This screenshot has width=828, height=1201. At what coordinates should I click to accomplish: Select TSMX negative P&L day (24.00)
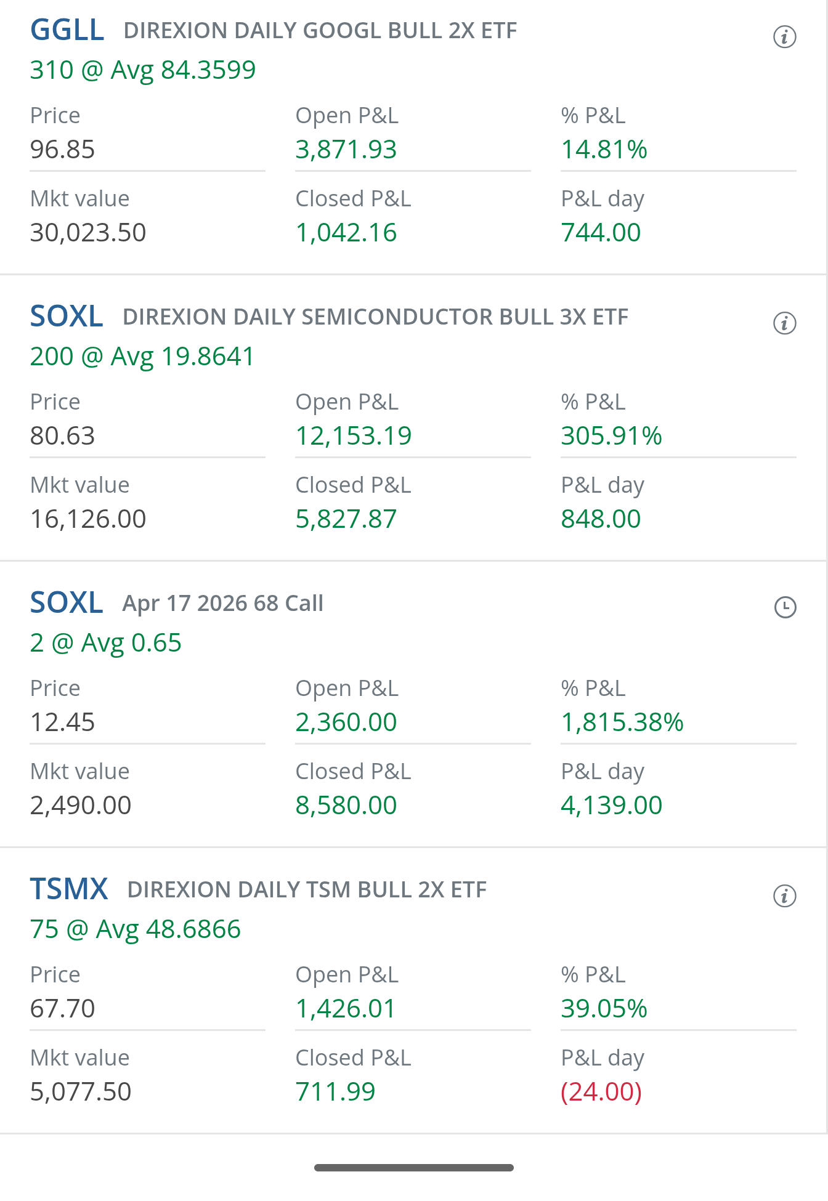click(601, 1092)
